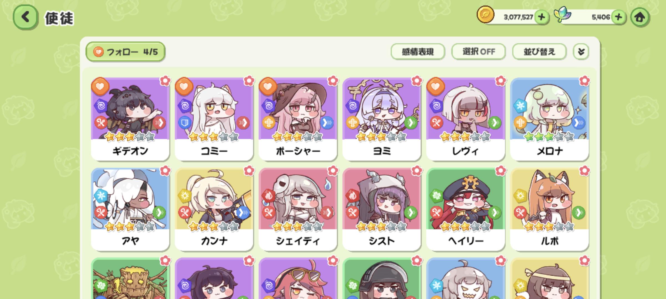Open the 感情表現 emotion menu
This screenshot has height=299, width=666.
click(418, 51)
